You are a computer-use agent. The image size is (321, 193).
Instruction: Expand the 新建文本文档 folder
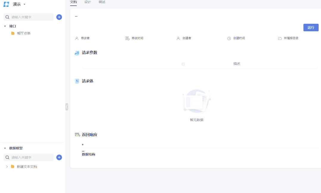pos(7,167)
